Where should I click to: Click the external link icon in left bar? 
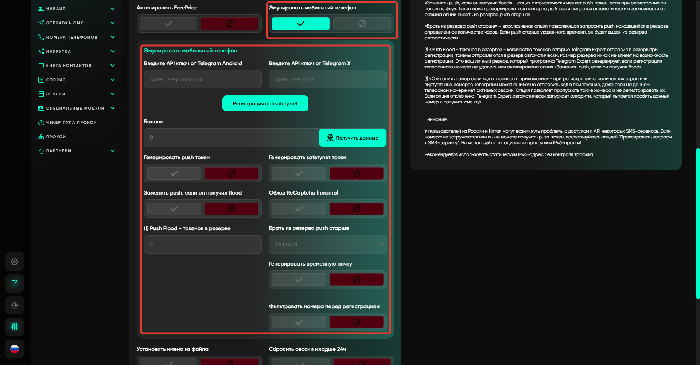point(15,283)
